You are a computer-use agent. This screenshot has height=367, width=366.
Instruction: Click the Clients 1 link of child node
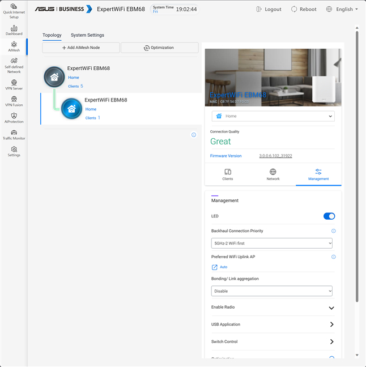92,118
